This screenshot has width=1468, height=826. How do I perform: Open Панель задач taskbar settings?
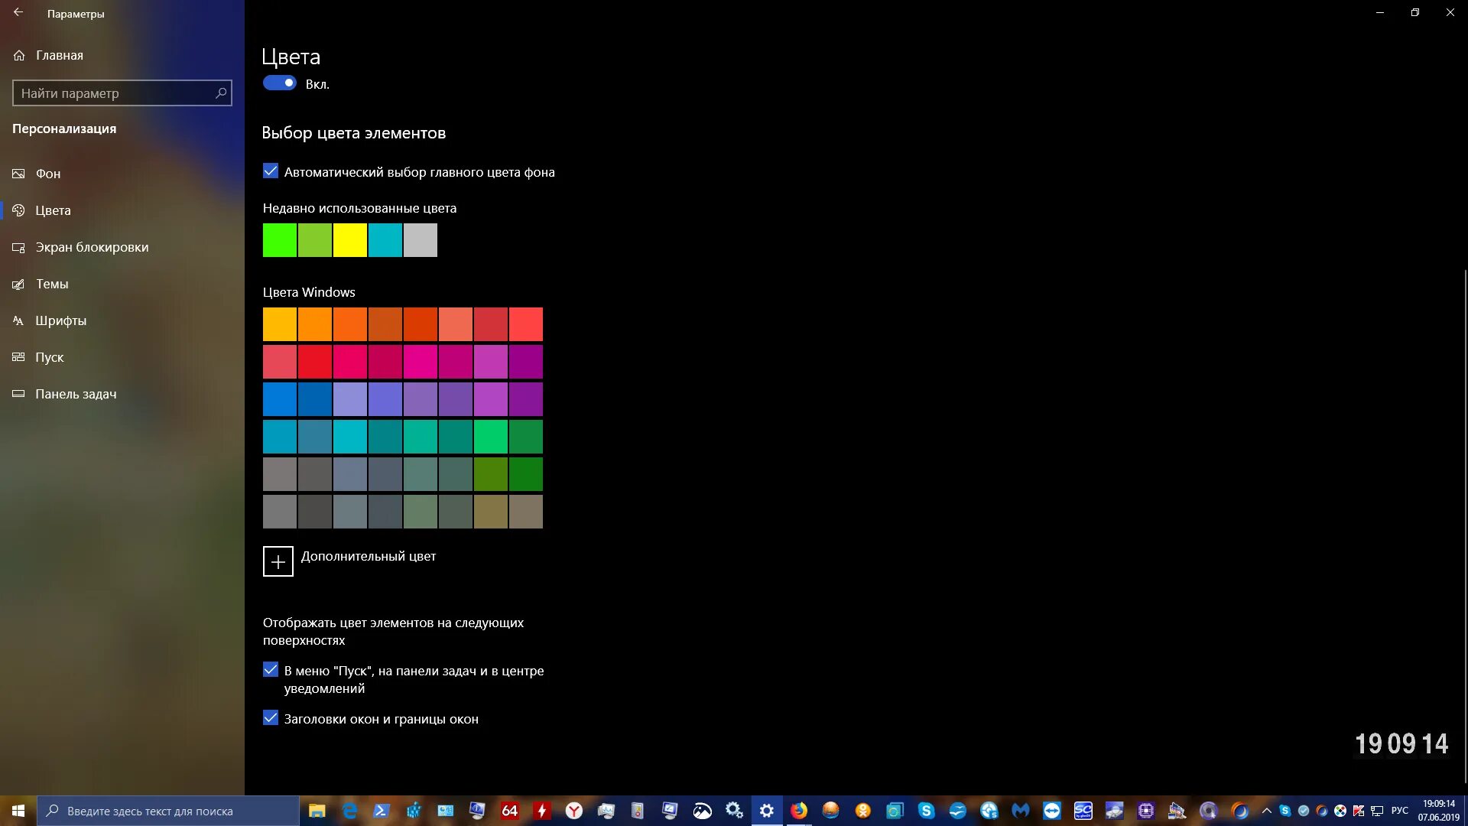click(x=76, y=394)
